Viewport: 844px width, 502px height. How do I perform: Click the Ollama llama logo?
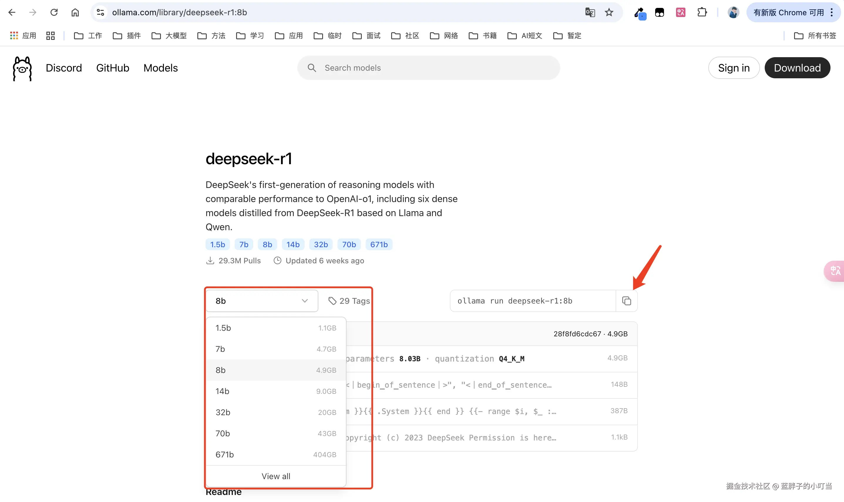click(x=22, y=69)
